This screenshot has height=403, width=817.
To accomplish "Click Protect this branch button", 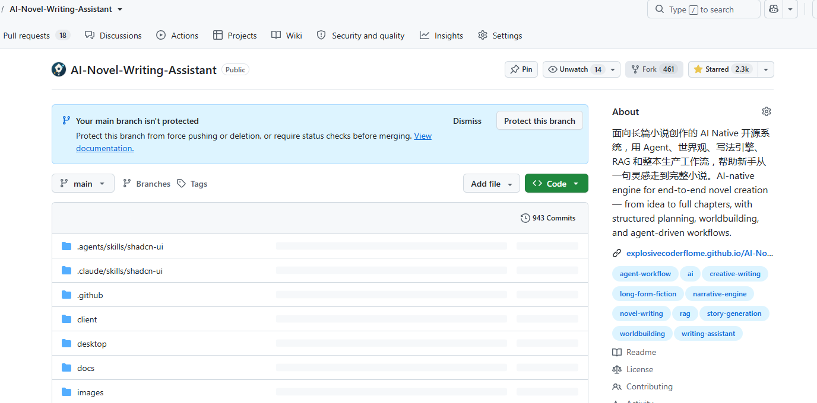I will (x=540, y=121).
